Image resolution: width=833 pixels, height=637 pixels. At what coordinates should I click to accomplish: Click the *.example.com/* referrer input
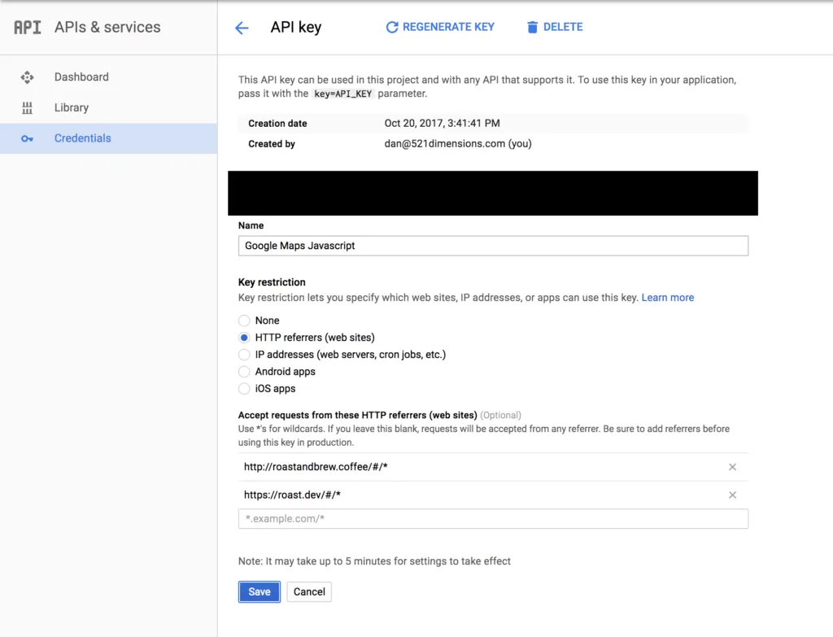[x=493, y=518]
